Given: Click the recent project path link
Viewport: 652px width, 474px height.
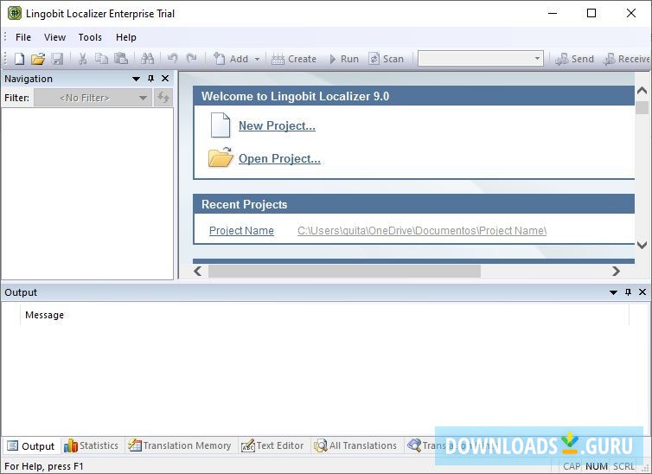Looking at the screenshot, I should [422, 230].
